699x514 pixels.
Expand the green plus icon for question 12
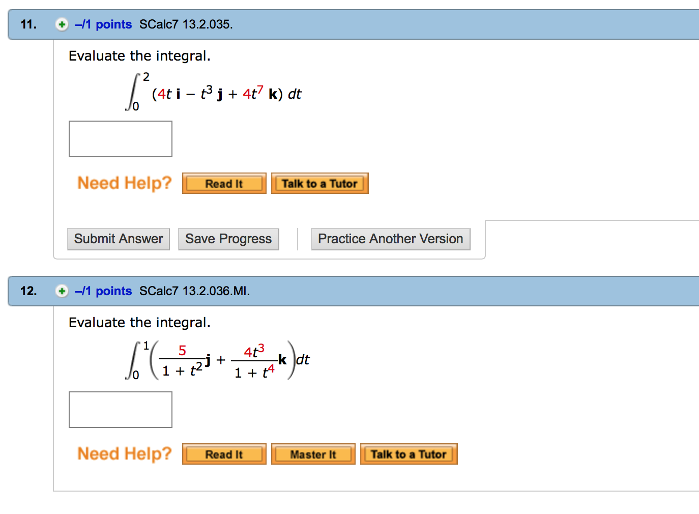click(x=62, y=291)
